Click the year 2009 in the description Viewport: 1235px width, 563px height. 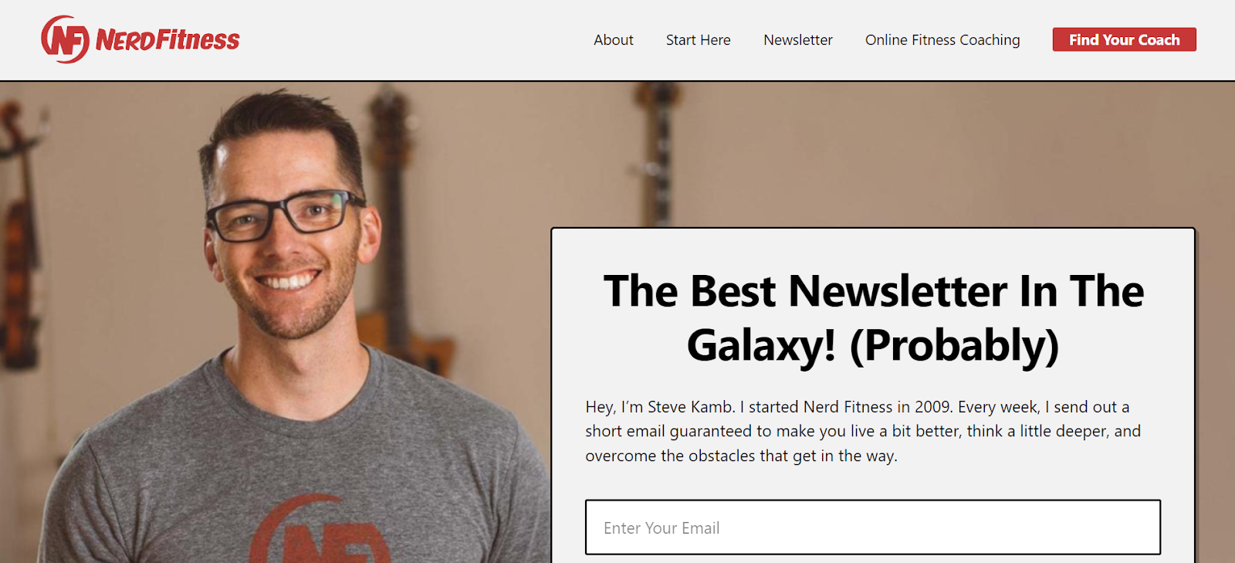coord(932,407)
